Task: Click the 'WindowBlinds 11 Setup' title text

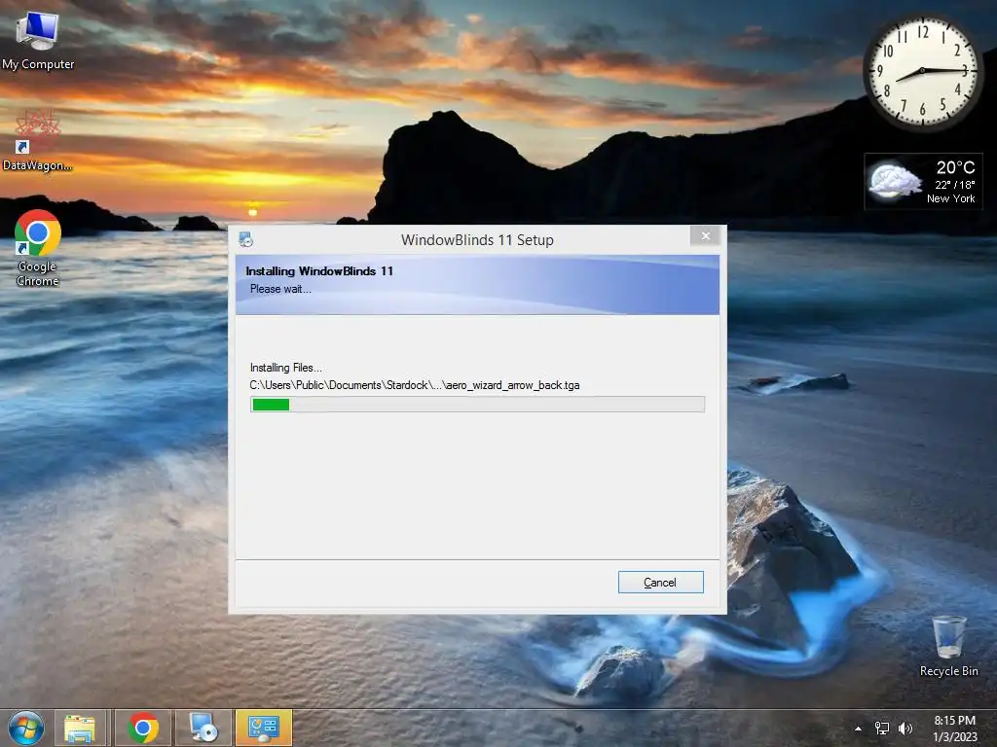Action: [x=477, y=240]
